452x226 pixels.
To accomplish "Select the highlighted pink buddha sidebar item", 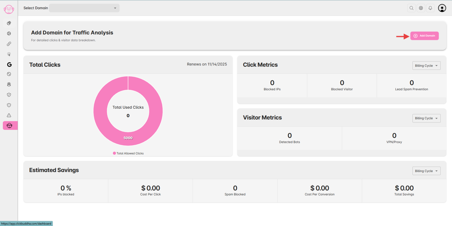I will 10,125.
